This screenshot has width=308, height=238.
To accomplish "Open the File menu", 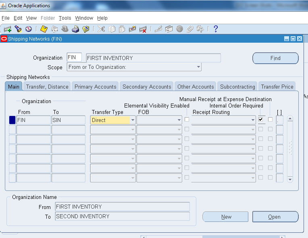I will click(x=6, y=18).
